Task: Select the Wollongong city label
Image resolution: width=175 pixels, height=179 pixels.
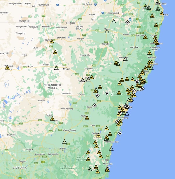Action: tap(123, 118)
